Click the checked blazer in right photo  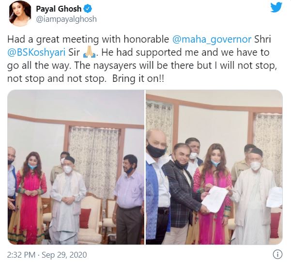[181, 192]
